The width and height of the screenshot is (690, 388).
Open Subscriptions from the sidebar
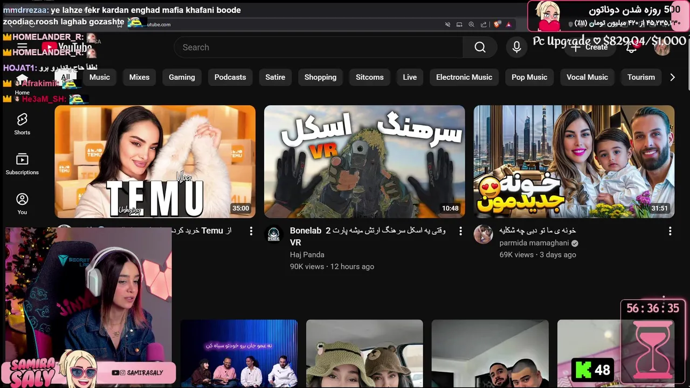click(22, 164)
